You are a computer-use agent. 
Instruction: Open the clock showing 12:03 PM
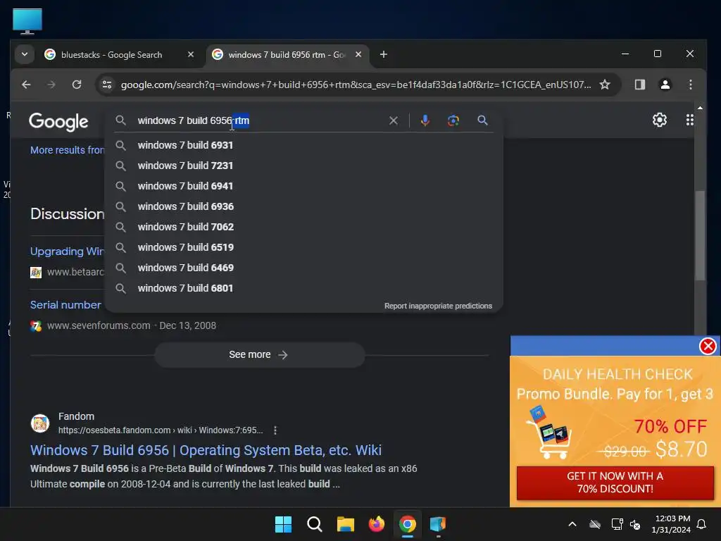click(x=671, y=524)
